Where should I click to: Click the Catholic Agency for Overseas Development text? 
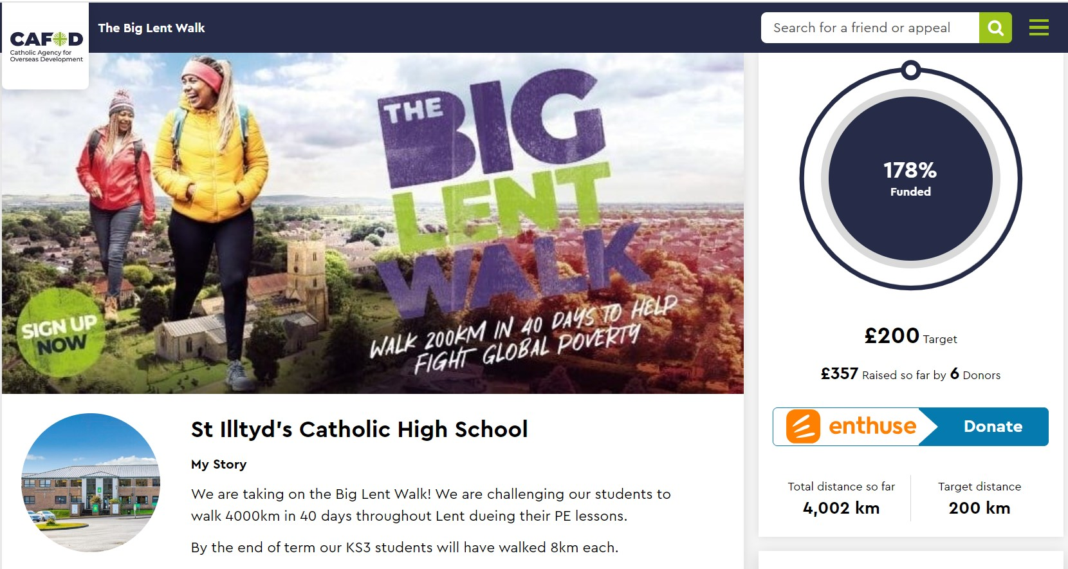tap(46, 56)
